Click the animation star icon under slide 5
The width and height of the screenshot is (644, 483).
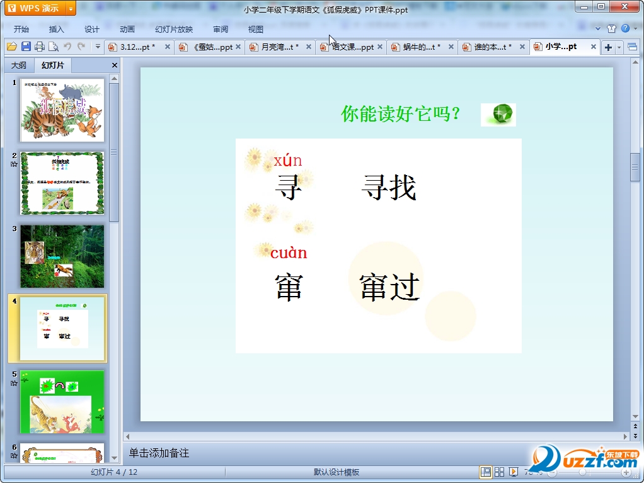coord(14,383)
